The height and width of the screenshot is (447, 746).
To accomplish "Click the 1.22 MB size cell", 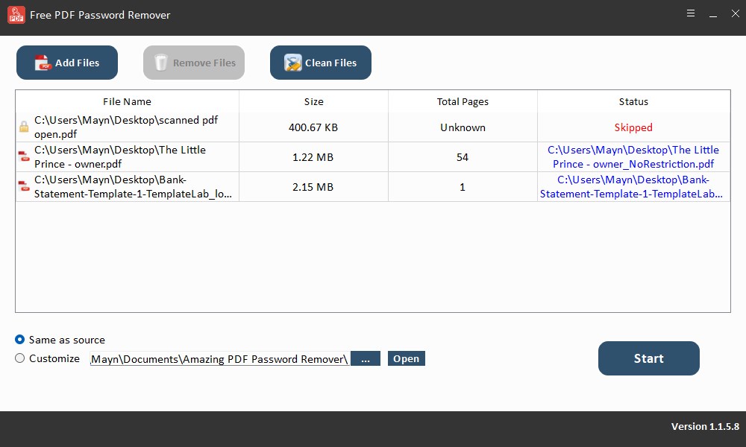I will coord(313,157).
